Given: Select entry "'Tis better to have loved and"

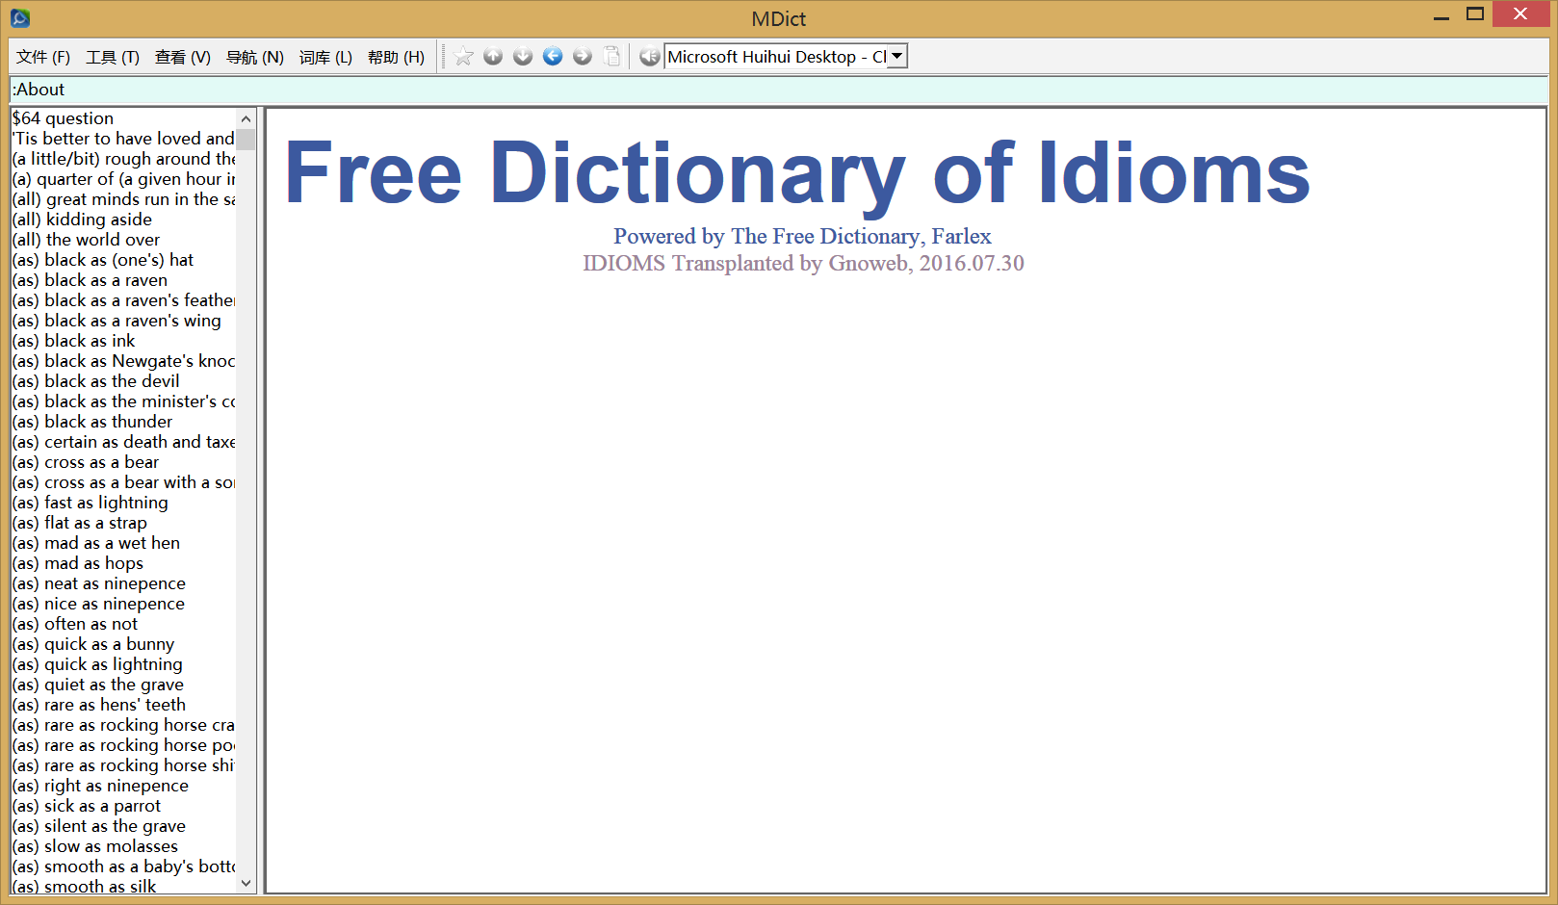Looking at the screenshot, I should coord(123,139).
